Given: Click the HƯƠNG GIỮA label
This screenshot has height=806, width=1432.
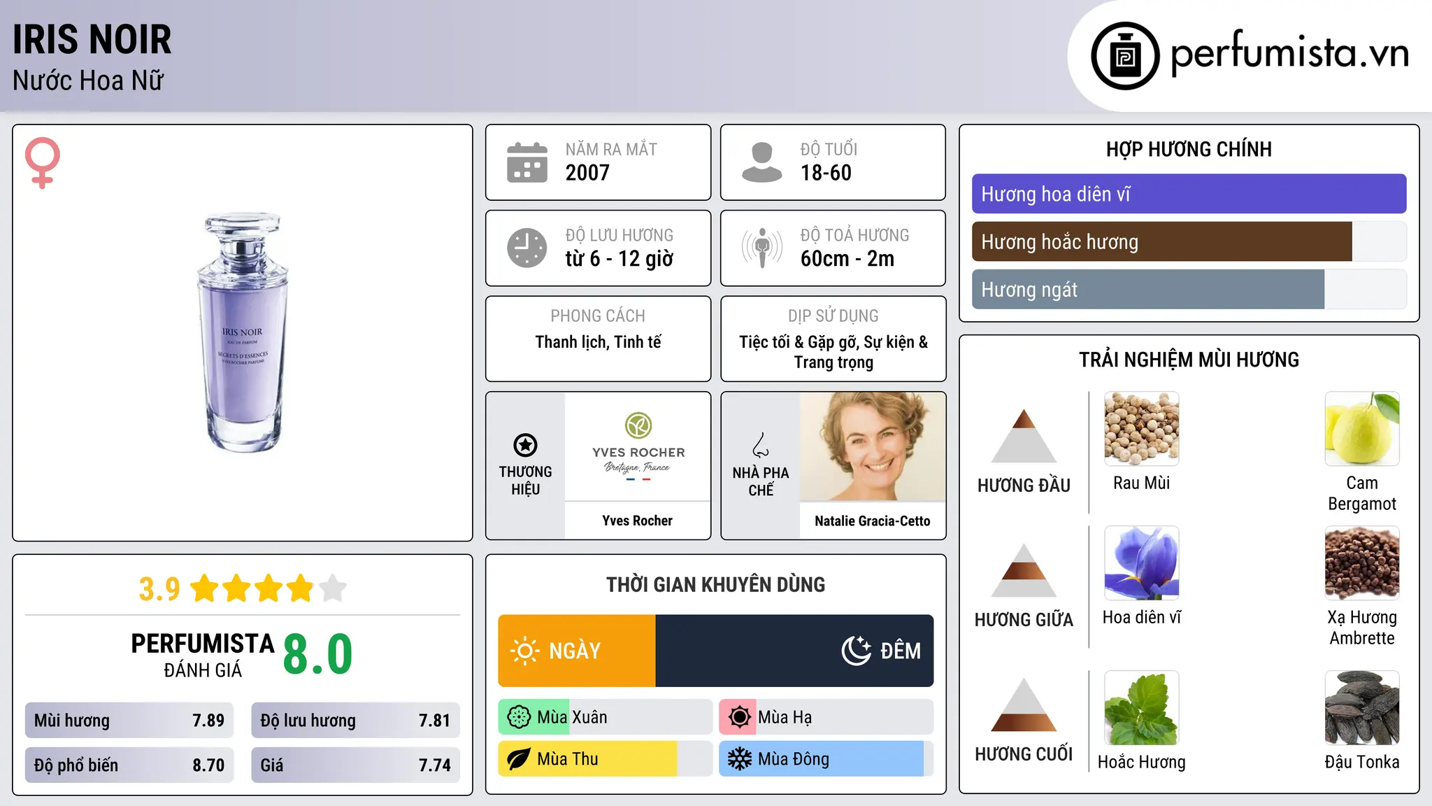Looking at the screenshot, I should click(1024, 620).
